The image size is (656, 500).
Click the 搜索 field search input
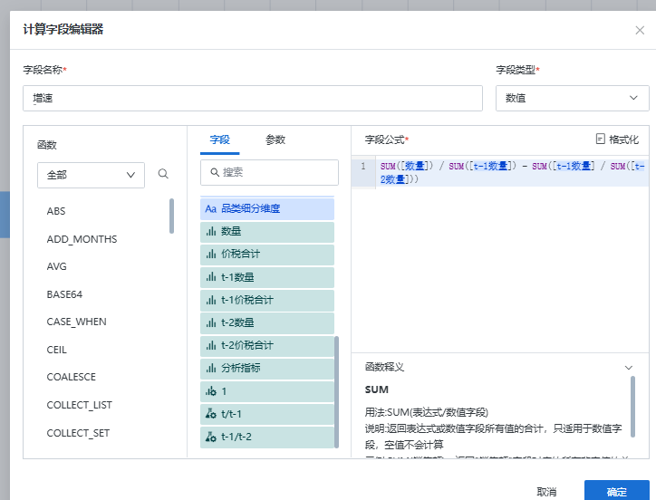269,172
